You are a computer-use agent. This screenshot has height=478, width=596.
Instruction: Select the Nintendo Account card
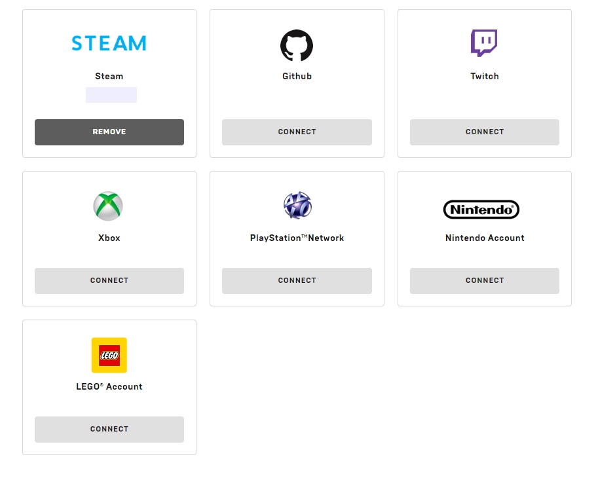485,238
